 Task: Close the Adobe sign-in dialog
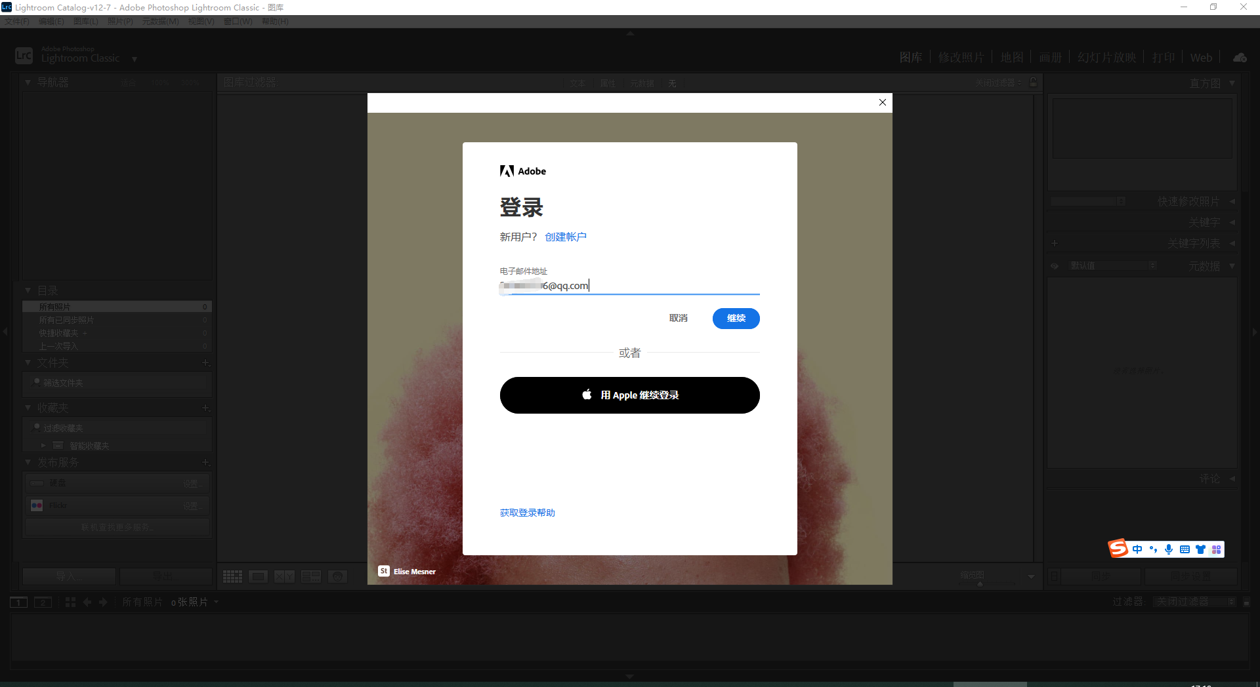pyautogui.click(x=882, y=102)
